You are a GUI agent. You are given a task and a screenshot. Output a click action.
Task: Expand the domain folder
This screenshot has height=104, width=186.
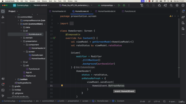[21, 38]
